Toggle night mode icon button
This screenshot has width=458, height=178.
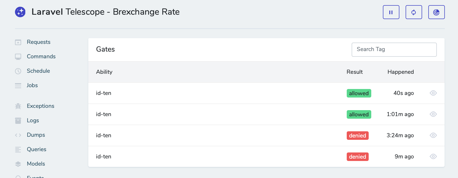pos(436,12)
